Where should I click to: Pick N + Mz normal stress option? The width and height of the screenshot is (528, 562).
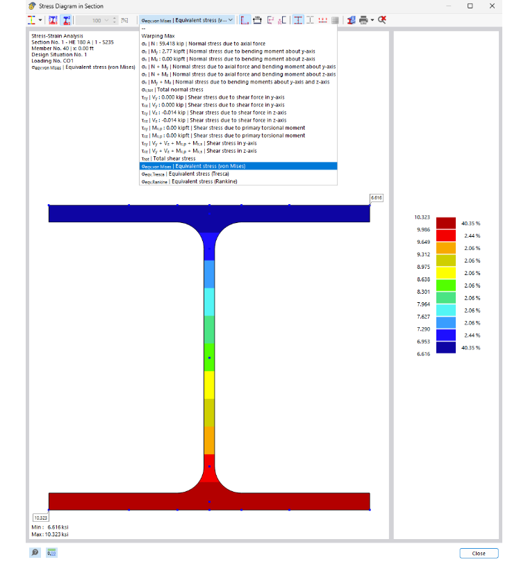pos(238,74)
